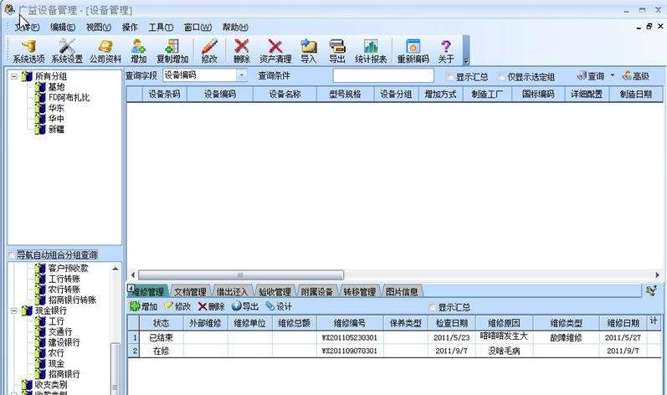The width and height of the screenshot is (667, 395).
Task: Switch to the 转移管理 tab
Action: tap(360, 292)
